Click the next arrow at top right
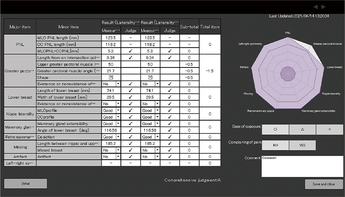345x197 pixels. [x=323, y=7]
